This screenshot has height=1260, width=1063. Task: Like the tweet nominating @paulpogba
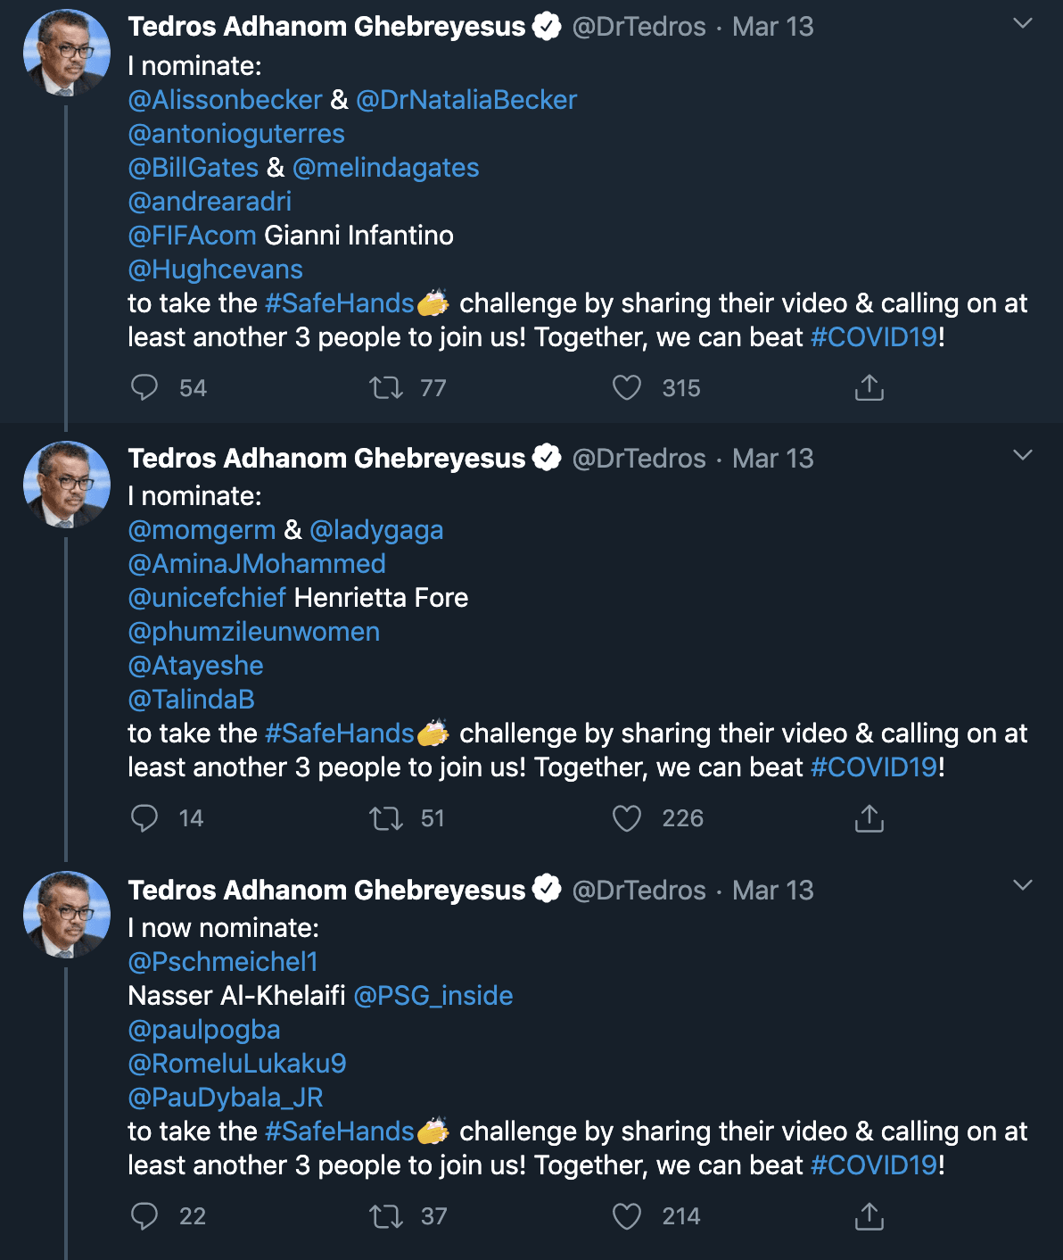pyautogui.click(x=627, y=1215)
